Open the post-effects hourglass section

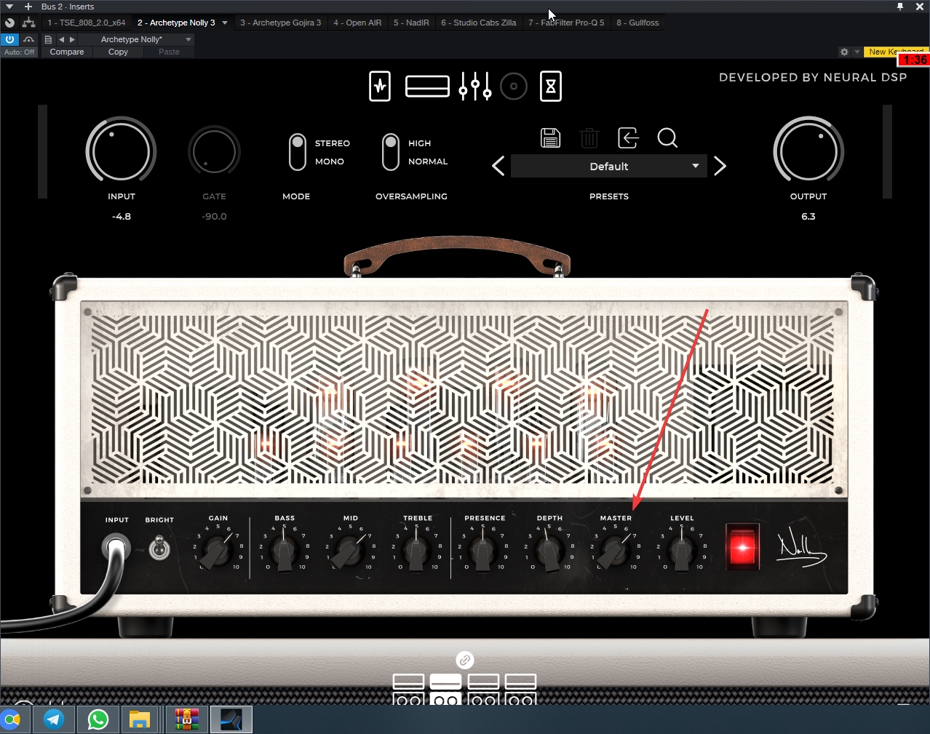tap(551, 87)
